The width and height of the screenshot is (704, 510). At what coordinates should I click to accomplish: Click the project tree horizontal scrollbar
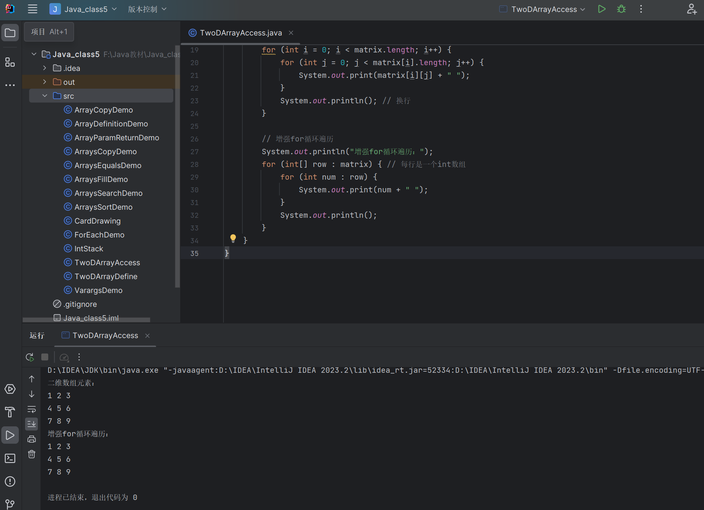86,320
